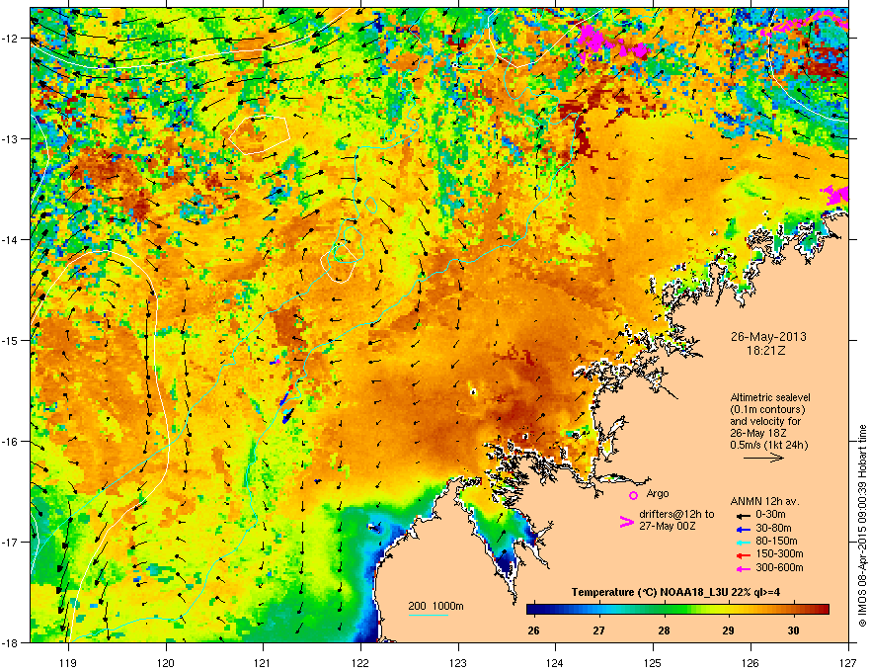Select the red 150-300m ANMN arrow

pyautogui.click(x=744, y=555)
